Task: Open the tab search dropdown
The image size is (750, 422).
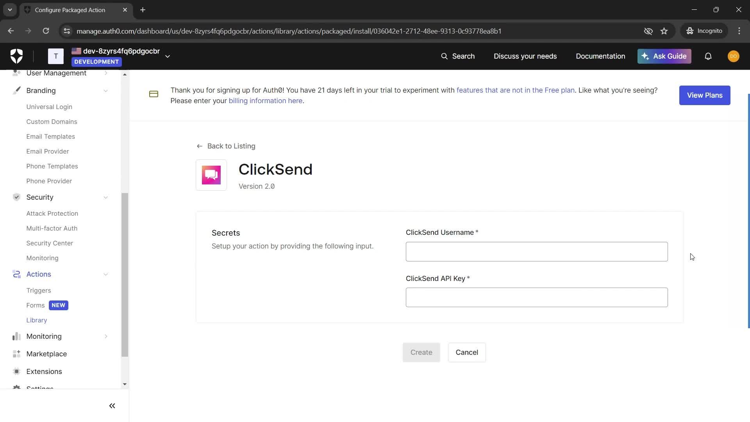Action: (10, 10)
